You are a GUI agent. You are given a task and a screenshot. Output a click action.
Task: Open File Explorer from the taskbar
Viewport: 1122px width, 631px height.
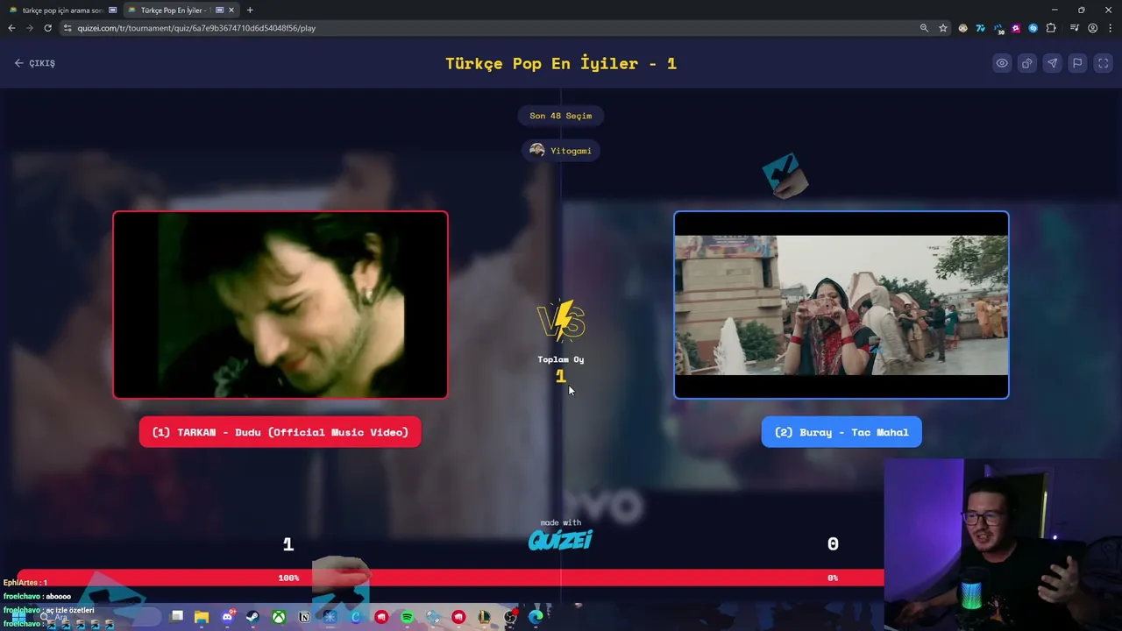tap(202, 617)
